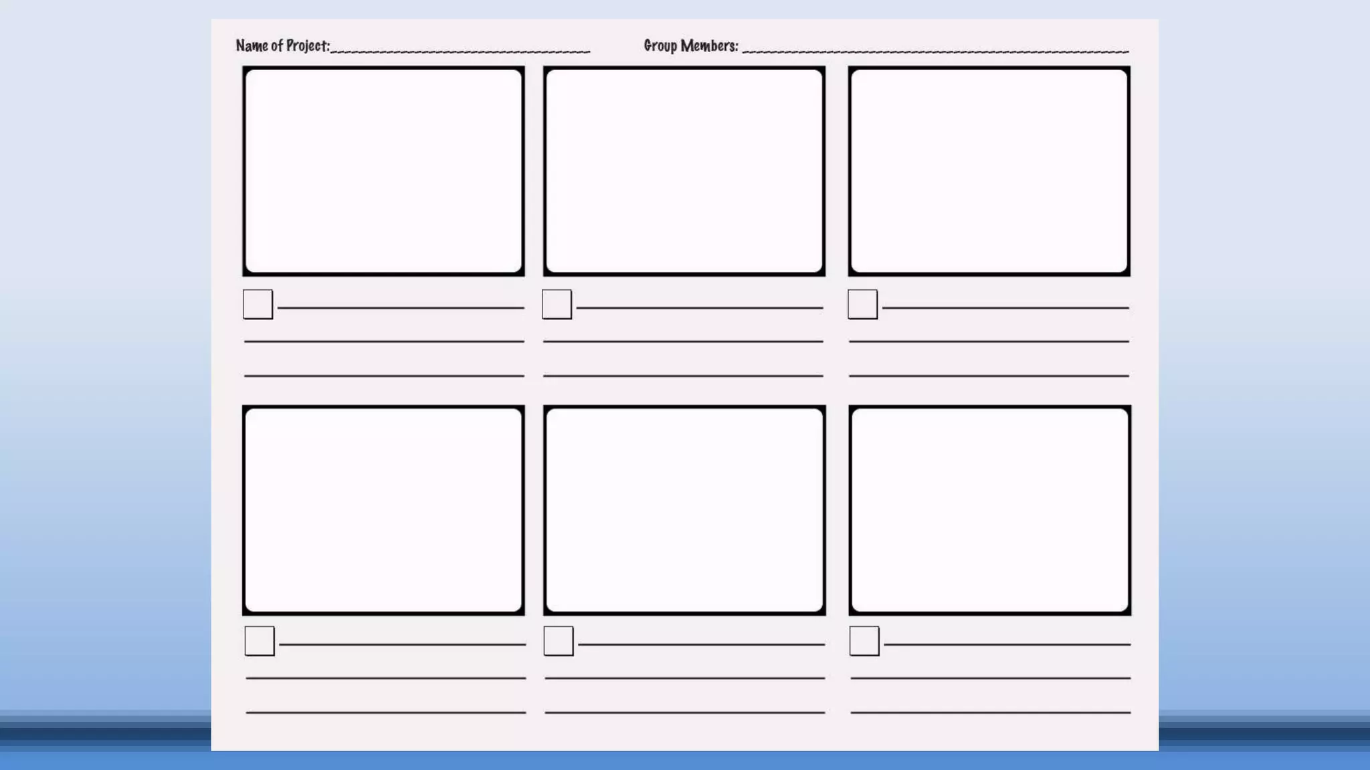Check the small box under top-right frame
Screen dimensions: 1370x770
(x=862, y=304)
